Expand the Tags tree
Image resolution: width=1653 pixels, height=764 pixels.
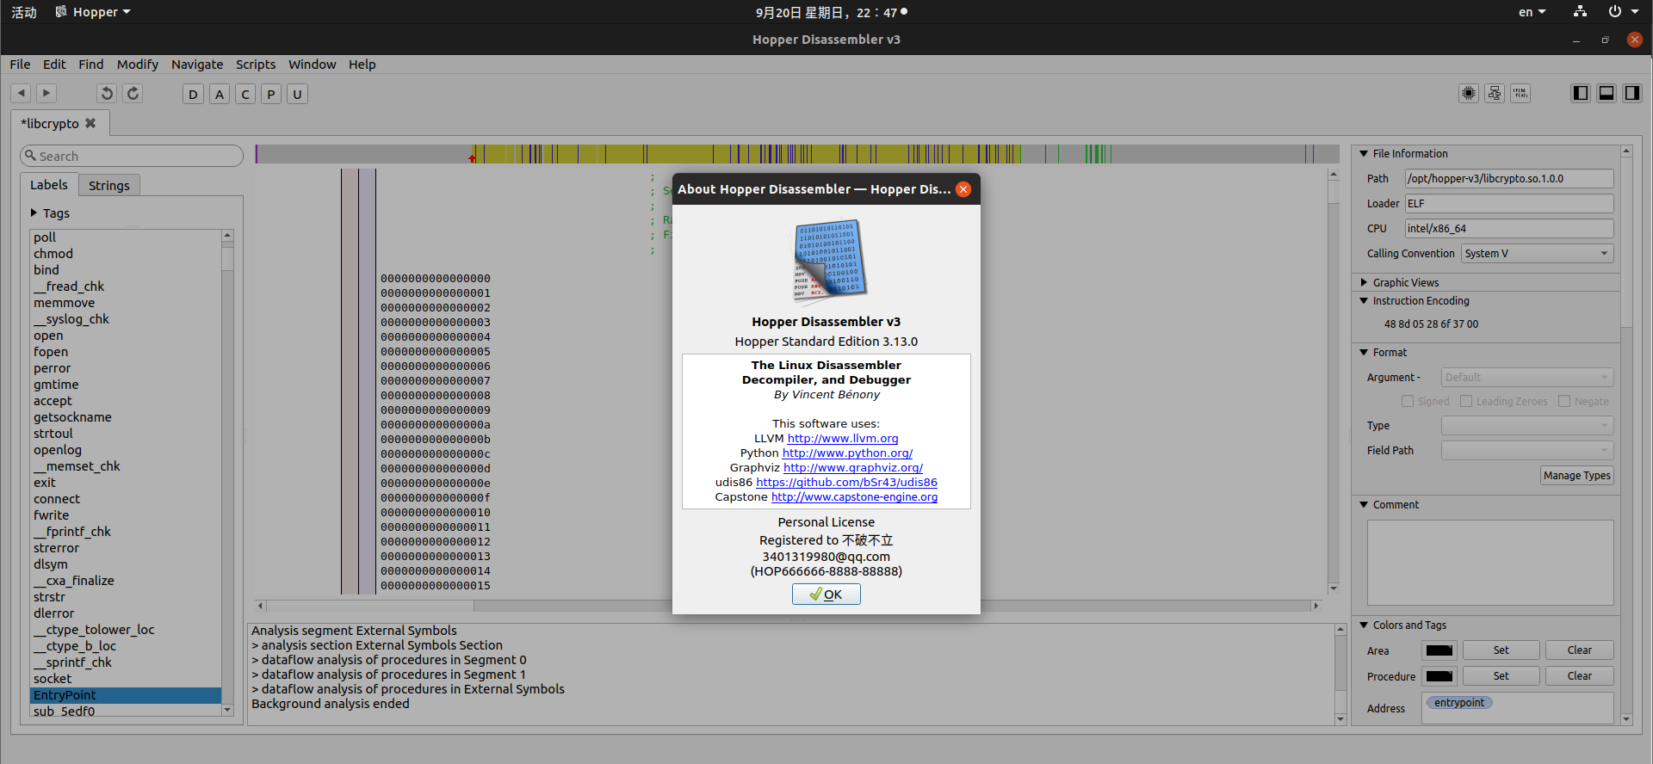tap(34, 213)
